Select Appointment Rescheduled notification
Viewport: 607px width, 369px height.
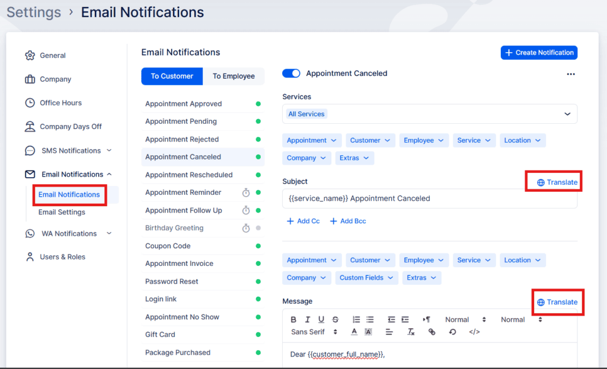(x=203, y=175)
